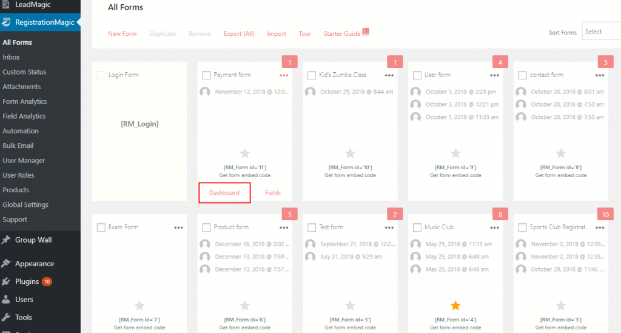Click user avatar on Kid's Zumba Class entry
Image resolution: width=621 pixels, height=333 pixels.
(x=310, y=92)
